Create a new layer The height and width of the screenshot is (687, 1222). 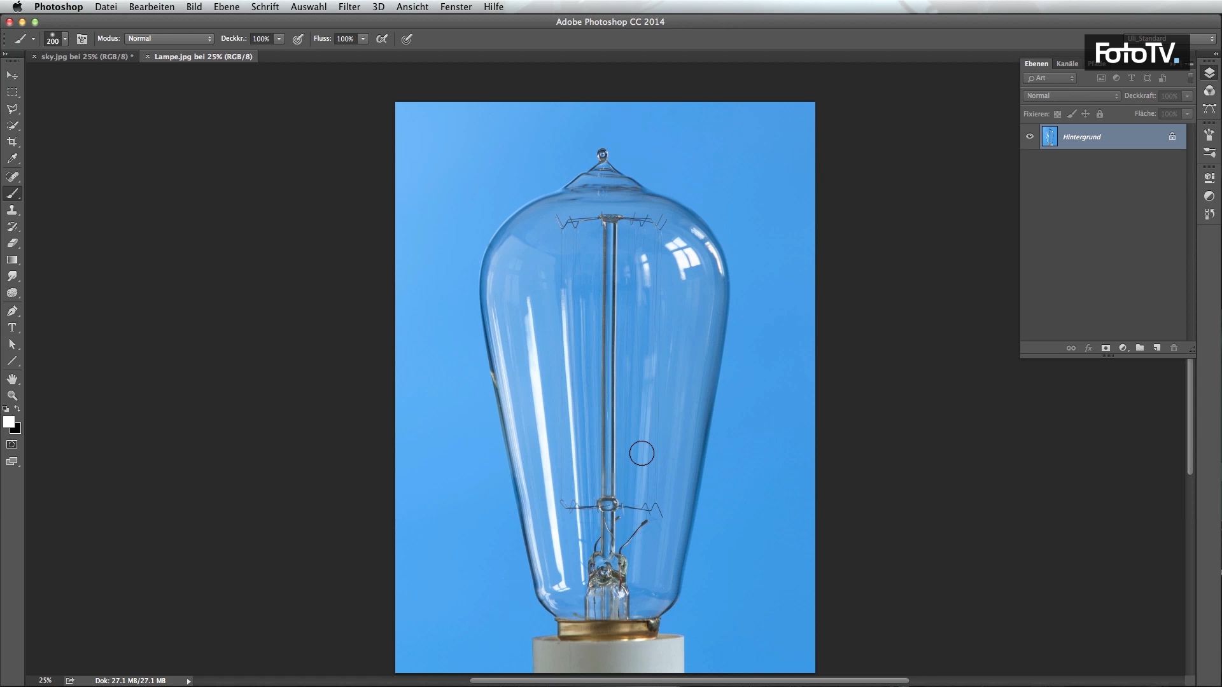click(1157, 348)
